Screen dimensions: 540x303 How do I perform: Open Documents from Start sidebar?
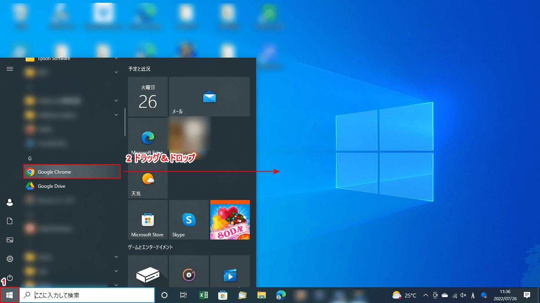(10, 221)
